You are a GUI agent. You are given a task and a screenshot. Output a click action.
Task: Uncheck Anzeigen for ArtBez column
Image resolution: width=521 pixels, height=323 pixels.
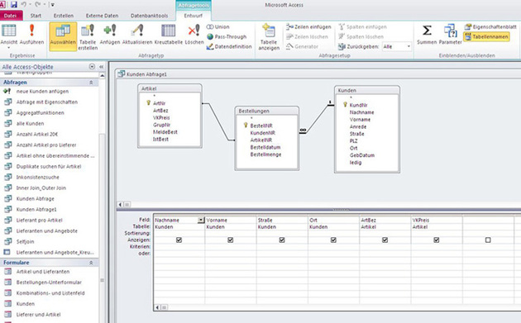pos(385,240)
